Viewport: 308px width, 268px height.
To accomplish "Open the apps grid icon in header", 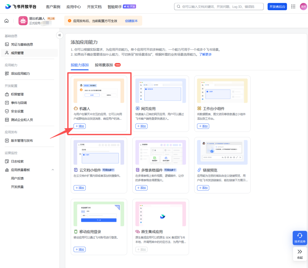I will coord(293,7).
